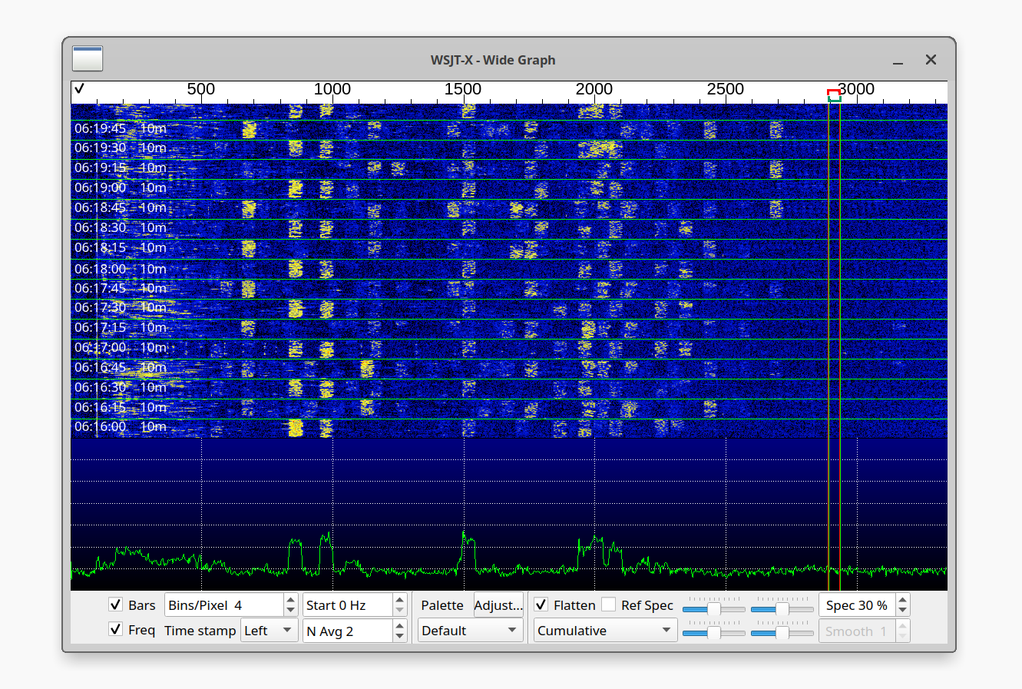1022x689 pixels.
Task: Click the waterfall gain slider handle
Action: 713,609
